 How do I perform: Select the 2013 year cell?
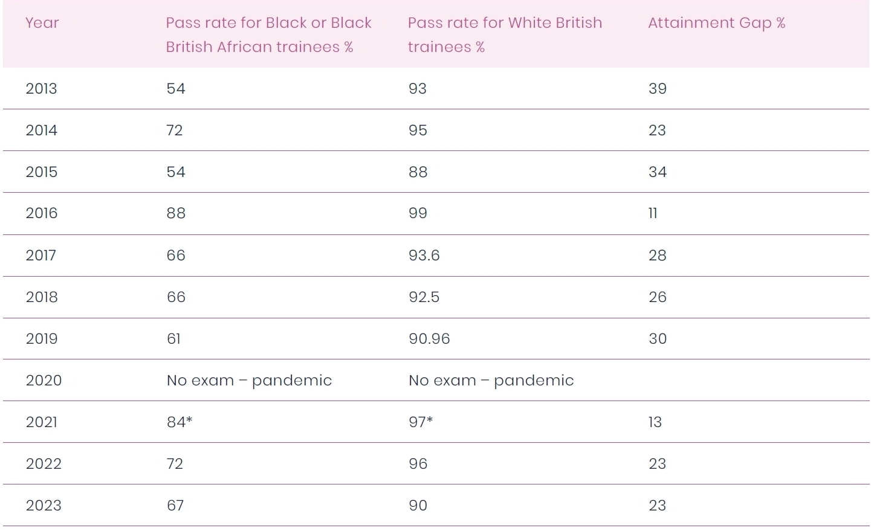pos(41,89)
